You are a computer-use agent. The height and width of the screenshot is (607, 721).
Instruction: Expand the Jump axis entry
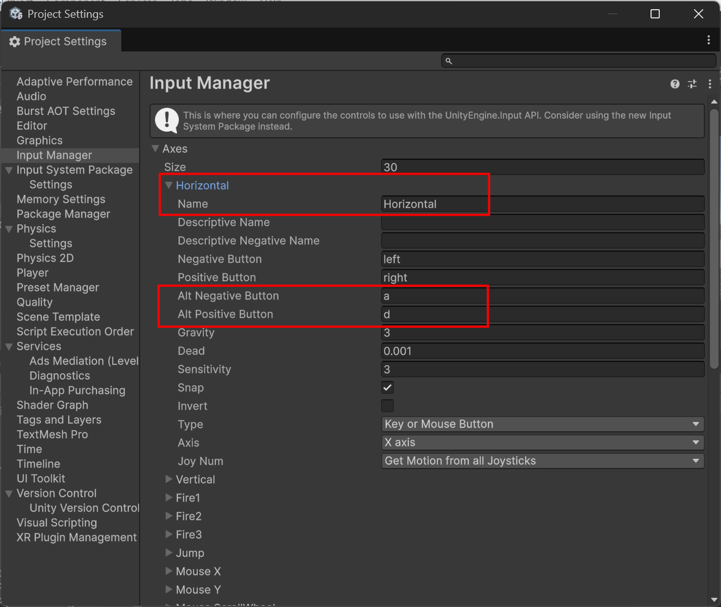(x=168, y=552)
